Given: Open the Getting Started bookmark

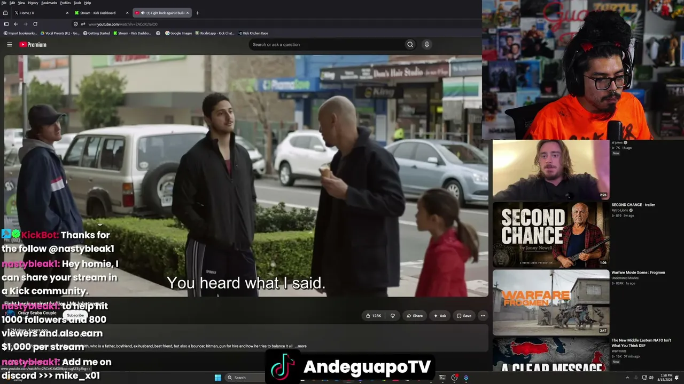Looking at the screenshot, I should [x=96, y=33].
